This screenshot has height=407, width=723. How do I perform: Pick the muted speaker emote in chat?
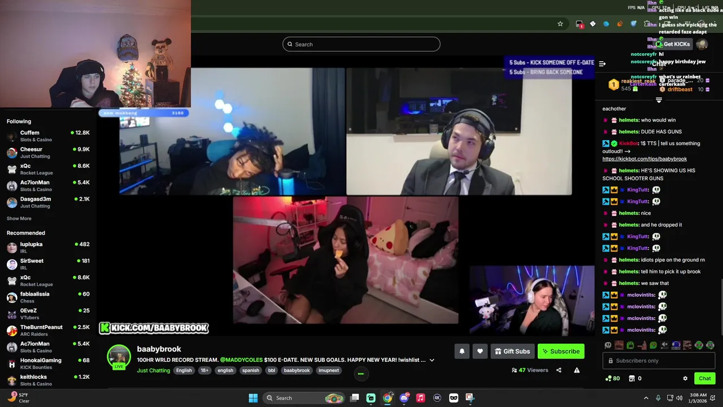[x=665, y=345]
